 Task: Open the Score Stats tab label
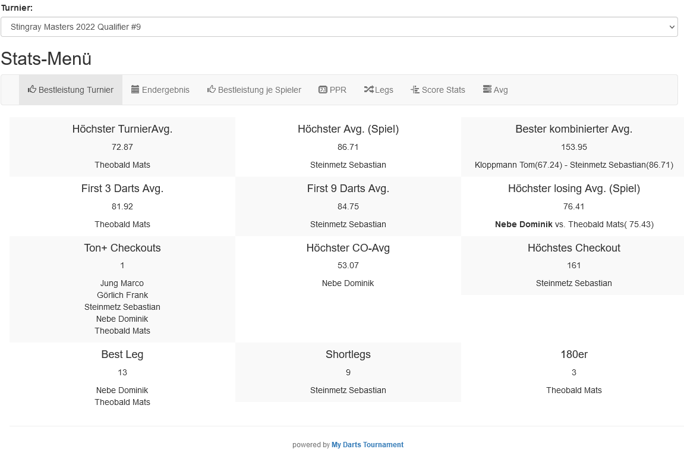tap(443, 90)
